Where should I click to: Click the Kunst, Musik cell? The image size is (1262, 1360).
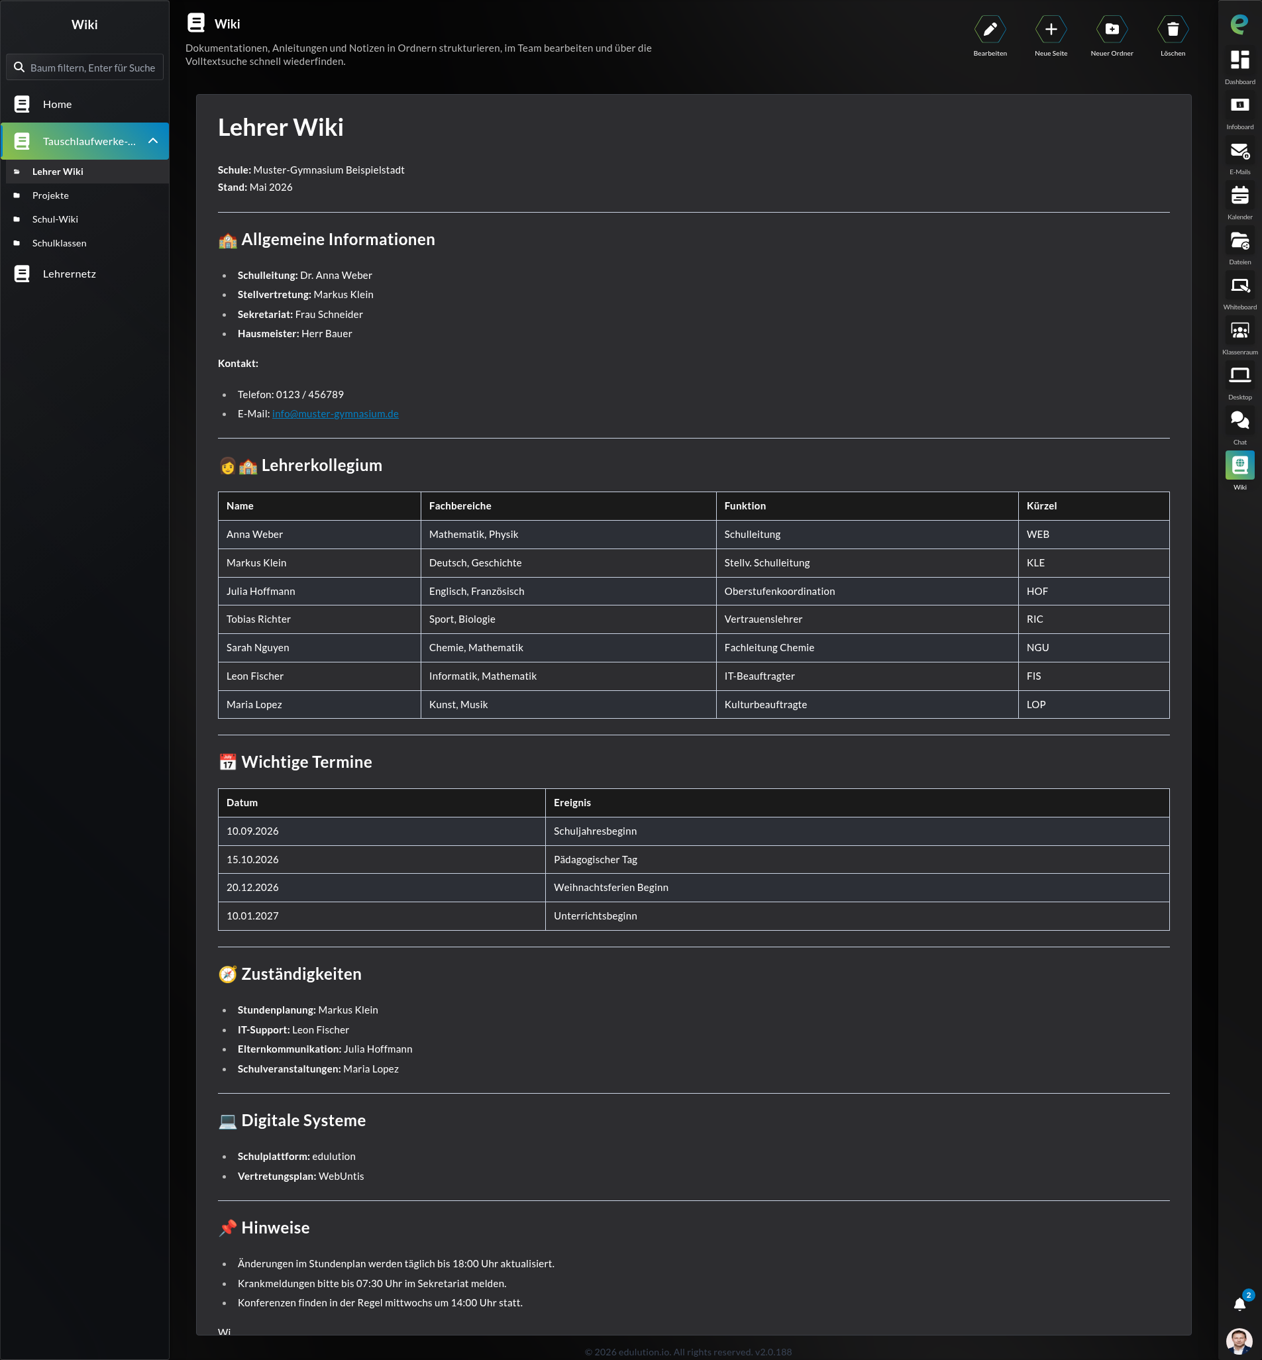(568, 705)
